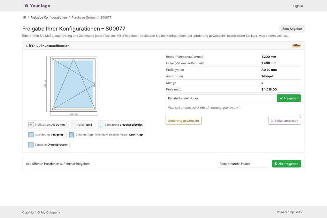This screenshot has width=327, height=218.
Task: Click the 'Copyright © My Company' footer text
Action: pos(41,212)
